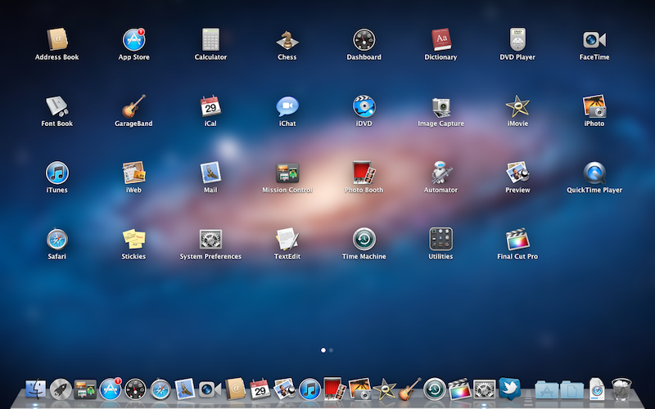Image resolution: width=655 pixels, height=409 pixels.
Task: Open App Store from the Dock
Action: click(x=111, y=389)
